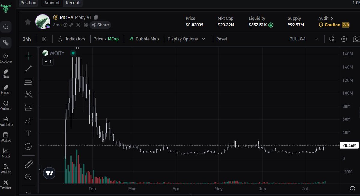Image resolution: width=360 pixels, height=196 pixels.
Task: Open MOBY website globe icon
Action: [x=86, y=25]
